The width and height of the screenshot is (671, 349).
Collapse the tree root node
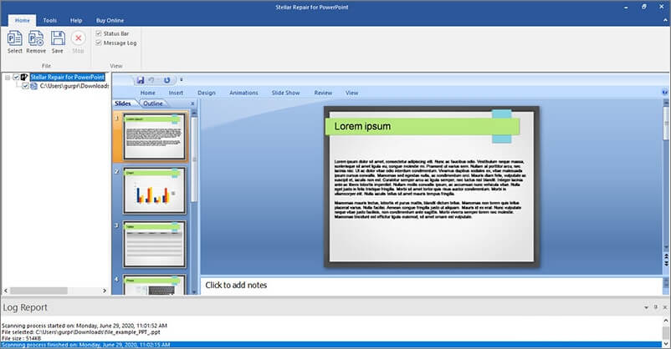coord(8,78)
